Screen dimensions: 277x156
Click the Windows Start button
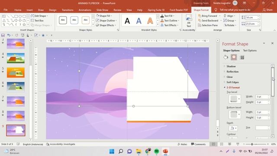112,151
